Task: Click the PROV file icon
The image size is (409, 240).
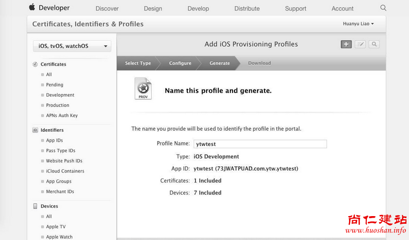Action: tap(143, 88)
